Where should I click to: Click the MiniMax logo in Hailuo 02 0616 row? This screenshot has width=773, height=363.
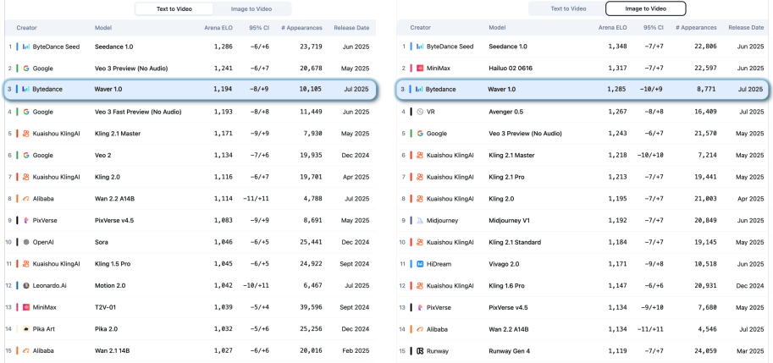pyautogui.click(x=420, y=68)
